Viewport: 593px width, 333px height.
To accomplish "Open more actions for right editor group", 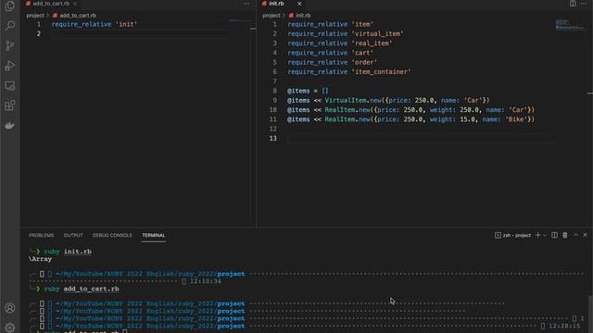I will click(x=584, y=4).
